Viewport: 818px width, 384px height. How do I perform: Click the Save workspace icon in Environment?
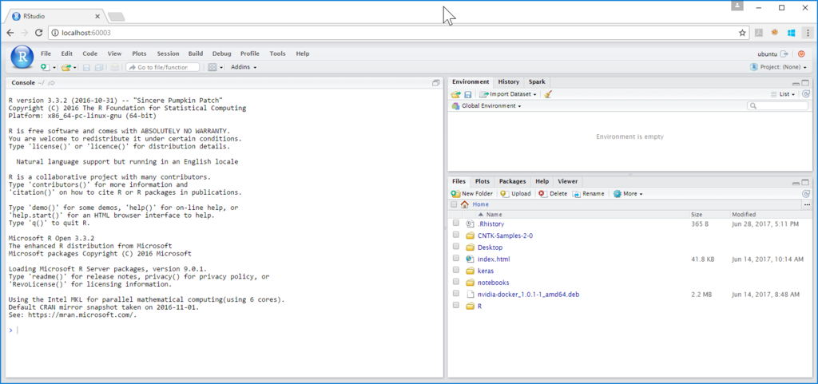click(x=468, y=94)
